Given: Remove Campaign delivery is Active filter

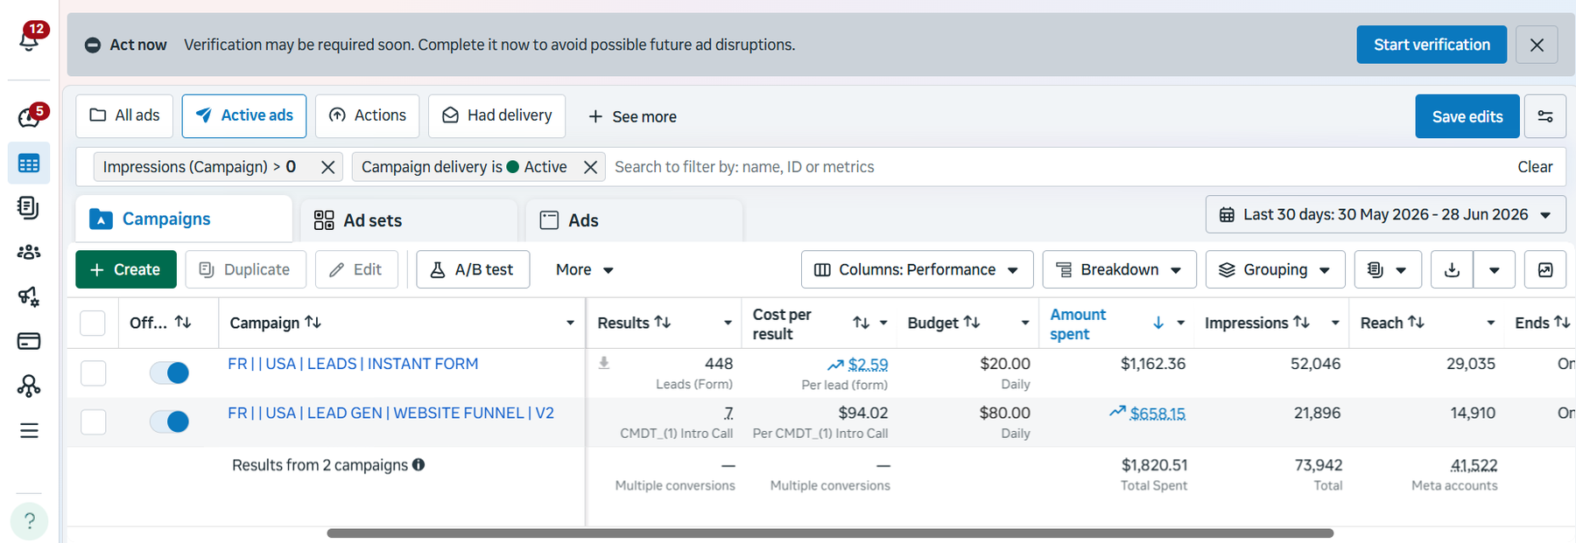Looking at the screenshot, I should click(590, 167).
